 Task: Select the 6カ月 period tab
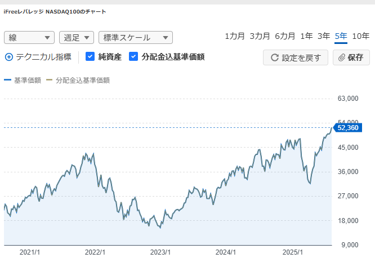click(285, 36)
